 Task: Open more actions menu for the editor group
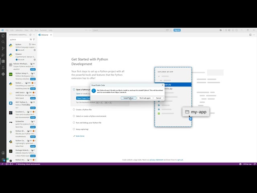(x=254, y=35)
